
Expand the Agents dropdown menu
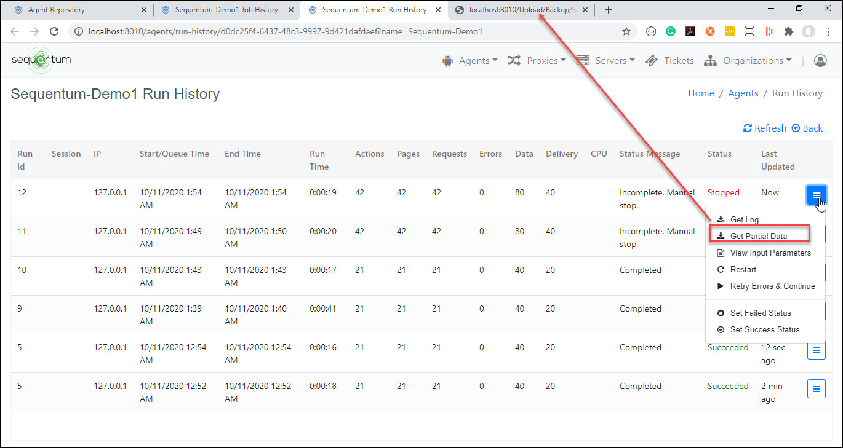470,60
